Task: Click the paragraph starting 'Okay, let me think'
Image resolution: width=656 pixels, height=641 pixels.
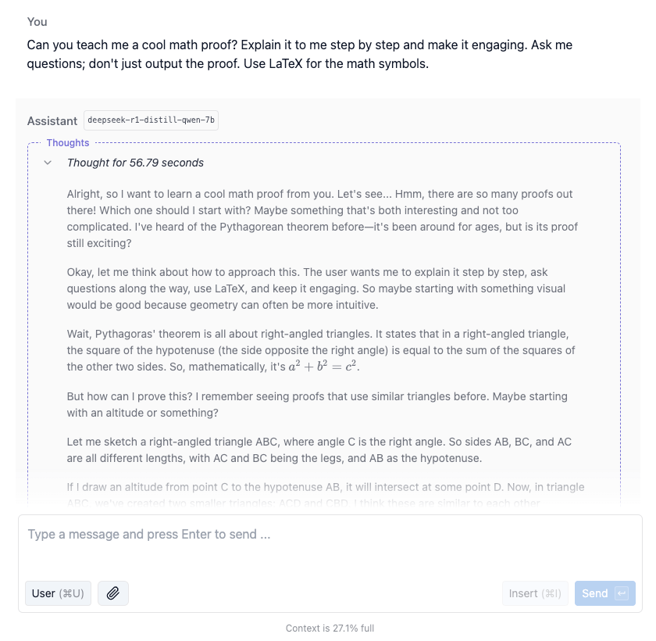Action: pyautogui.click(x=322, y=288)
